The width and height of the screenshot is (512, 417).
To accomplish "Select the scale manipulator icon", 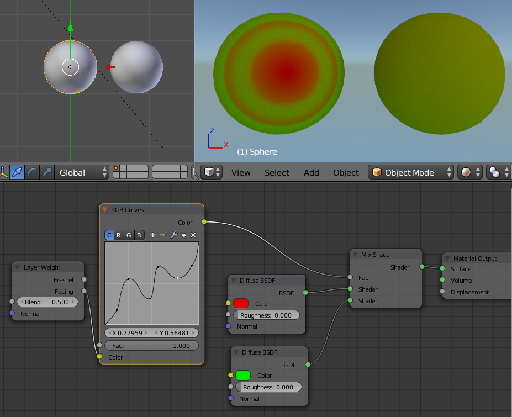I will pos(46,173).
